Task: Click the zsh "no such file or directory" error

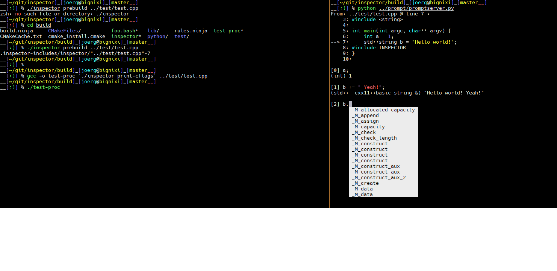Action: (x=65, y=14)
